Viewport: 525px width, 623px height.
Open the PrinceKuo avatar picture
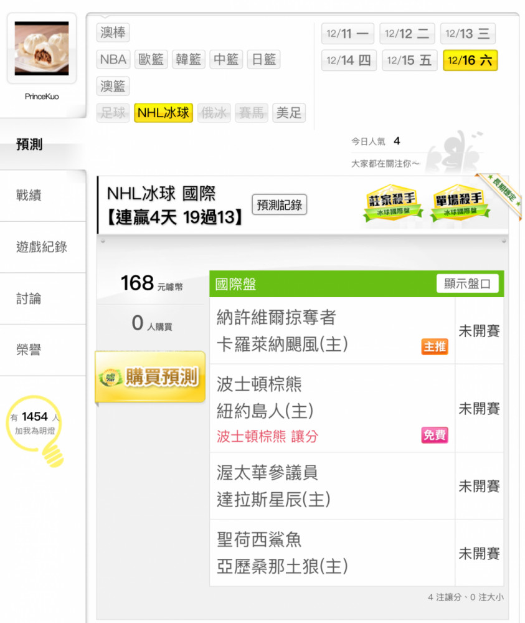point(42,49)
